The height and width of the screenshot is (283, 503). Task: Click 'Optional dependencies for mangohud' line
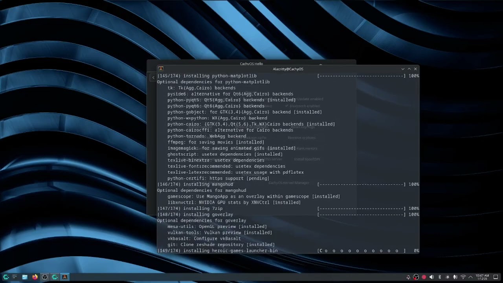click(x=202, y=190)
